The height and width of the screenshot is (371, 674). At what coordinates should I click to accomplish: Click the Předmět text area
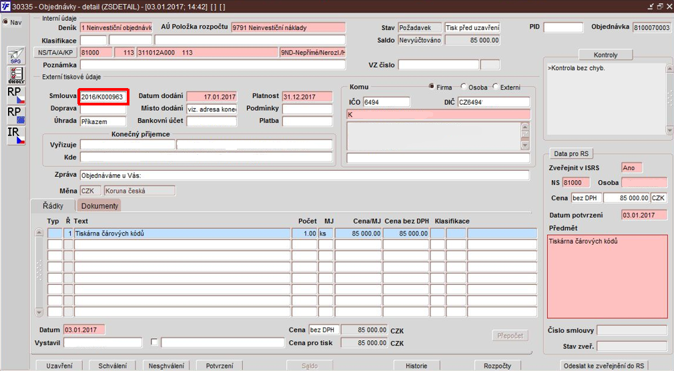(x=607, y=276)
